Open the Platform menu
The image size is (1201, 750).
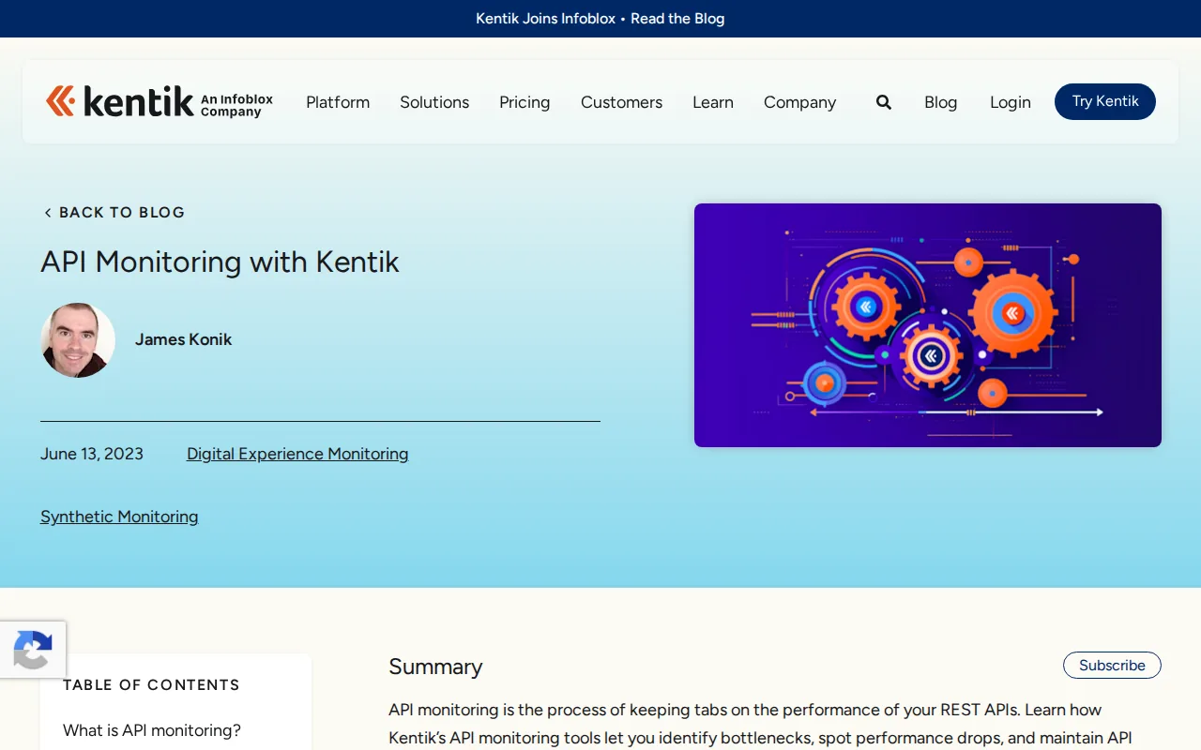[338, 102]
